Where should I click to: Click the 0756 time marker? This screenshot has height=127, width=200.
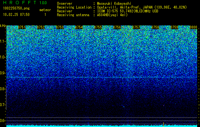pos(117,27)
